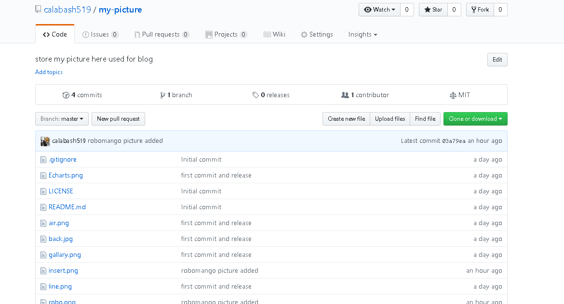This screenshot has height=304, width=564.
Task: Open the gallary.png file
Action: (65, 255)
